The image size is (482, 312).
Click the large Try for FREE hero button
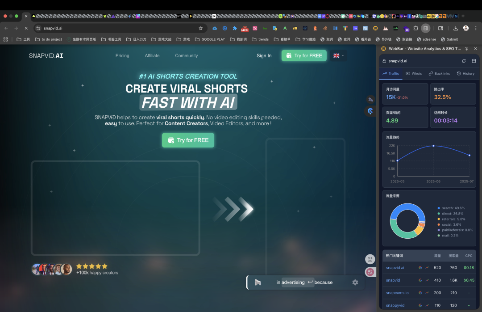click(188, 140)
